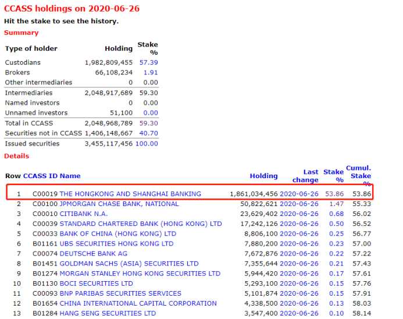Sort table by Holding column header

click(263, 176)
